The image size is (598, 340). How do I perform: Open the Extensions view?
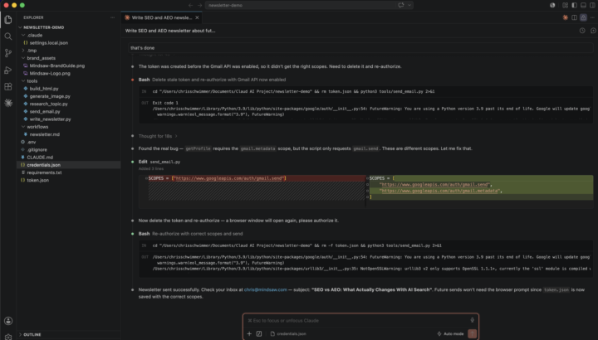tap(8, 87)
